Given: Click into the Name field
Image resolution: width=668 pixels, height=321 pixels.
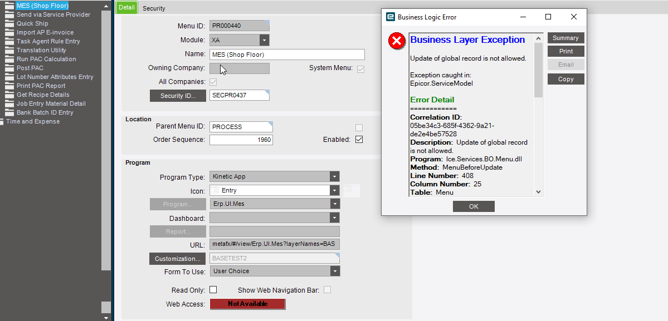Looking at the screenshot, I should pyautogui.click(x=287, y=55).
